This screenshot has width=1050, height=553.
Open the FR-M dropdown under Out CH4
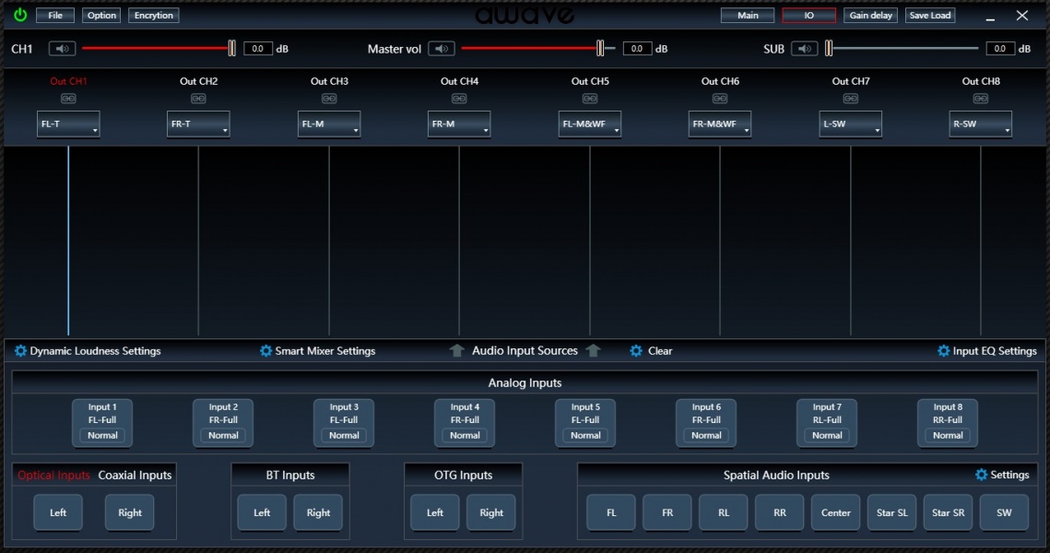pos(459,124)
